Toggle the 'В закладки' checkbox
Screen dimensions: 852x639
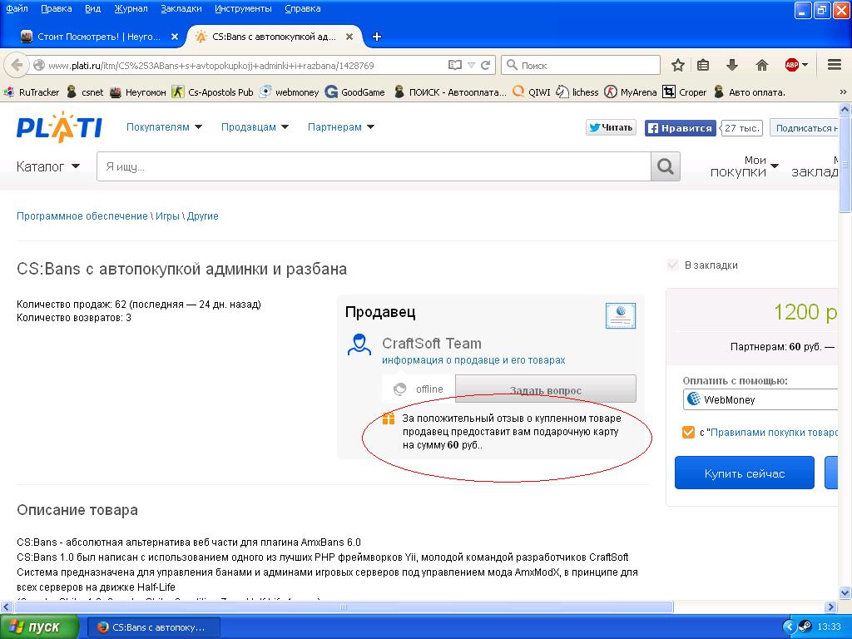point(672,265)
